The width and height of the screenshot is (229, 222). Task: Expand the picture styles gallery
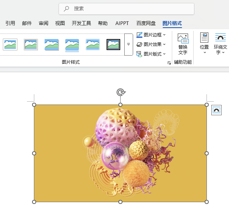[x=129, y=45]
